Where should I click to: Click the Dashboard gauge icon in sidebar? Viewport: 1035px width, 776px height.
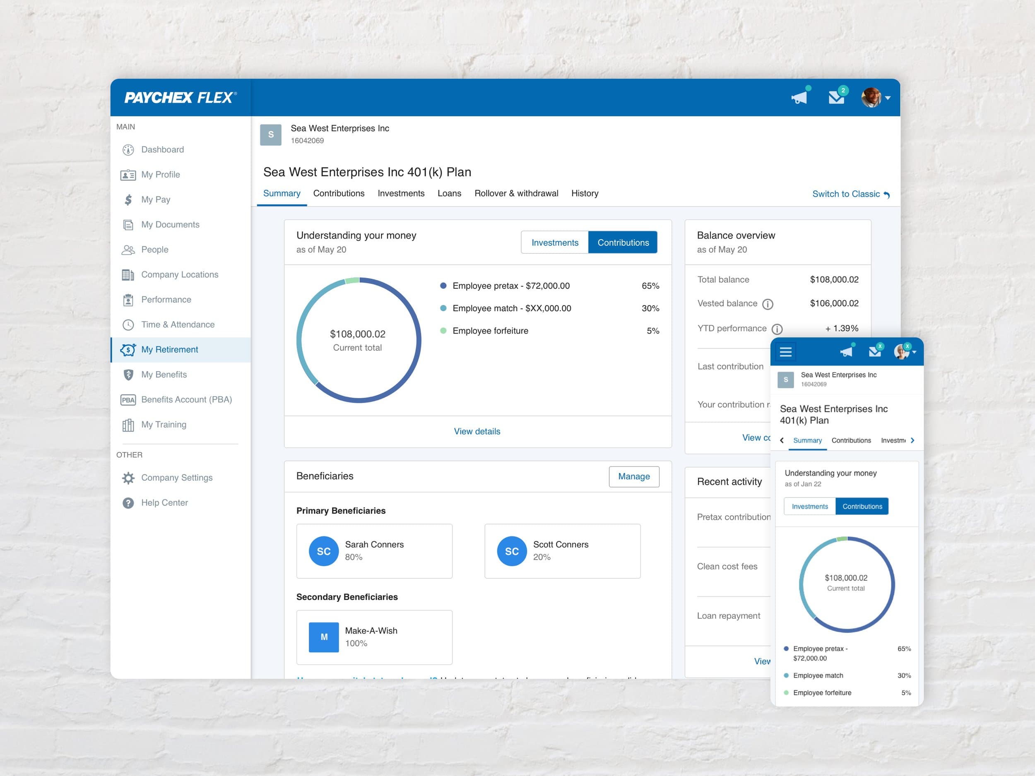click(128, 150)
